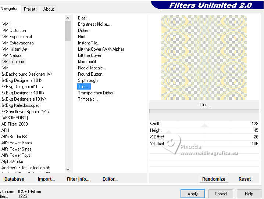Choose the Transparency Dither... filter
This screenshot has height=199, width=264.
pos(97,93)
